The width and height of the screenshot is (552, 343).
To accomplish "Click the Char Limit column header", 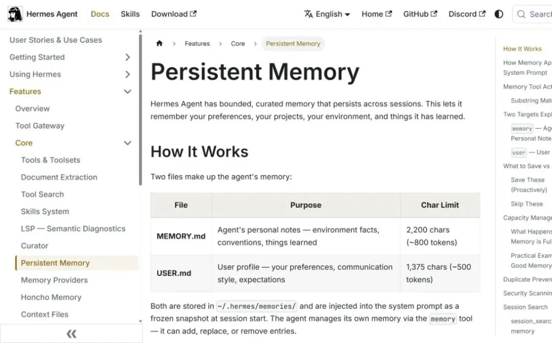I will tap(440, 205).
